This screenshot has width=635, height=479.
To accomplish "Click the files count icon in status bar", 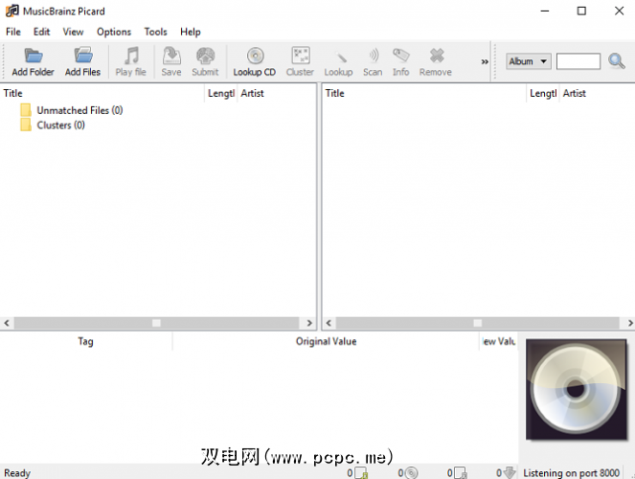I will 361,472.
